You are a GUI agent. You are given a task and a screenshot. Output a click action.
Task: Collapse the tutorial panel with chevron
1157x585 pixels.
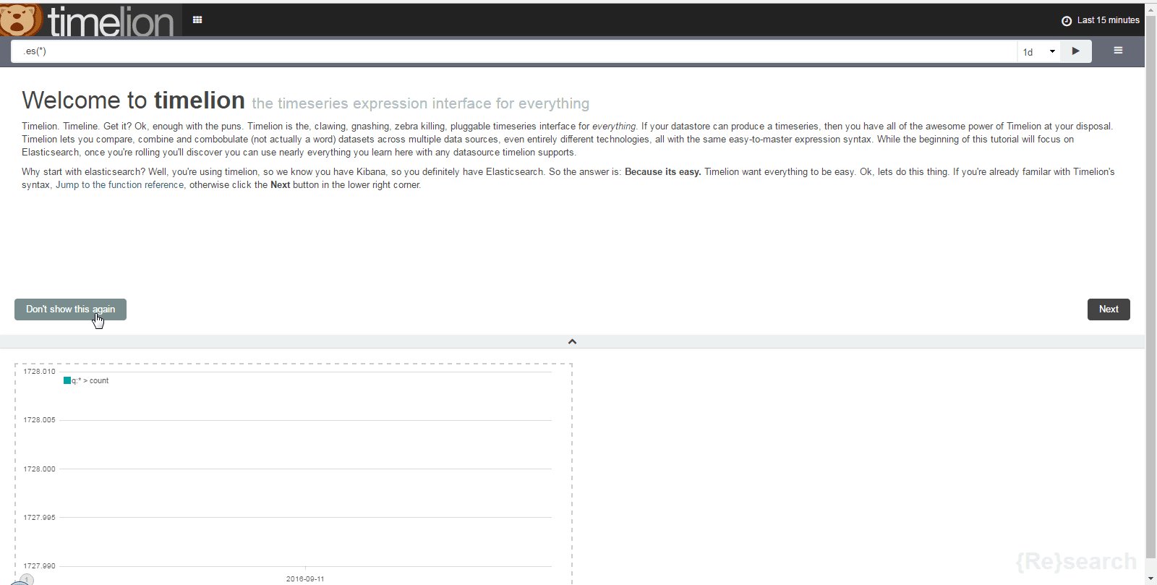click(572, 341)
